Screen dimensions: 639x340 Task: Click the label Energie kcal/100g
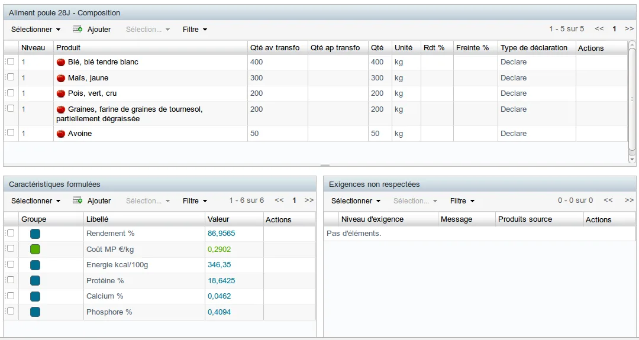click(x=117, y=265)
